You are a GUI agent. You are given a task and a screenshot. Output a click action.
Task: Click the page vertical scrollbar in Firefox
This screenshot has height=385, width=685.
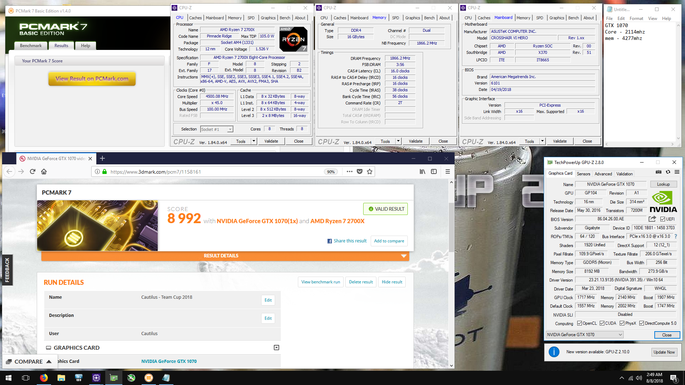(x=451, y=228)
